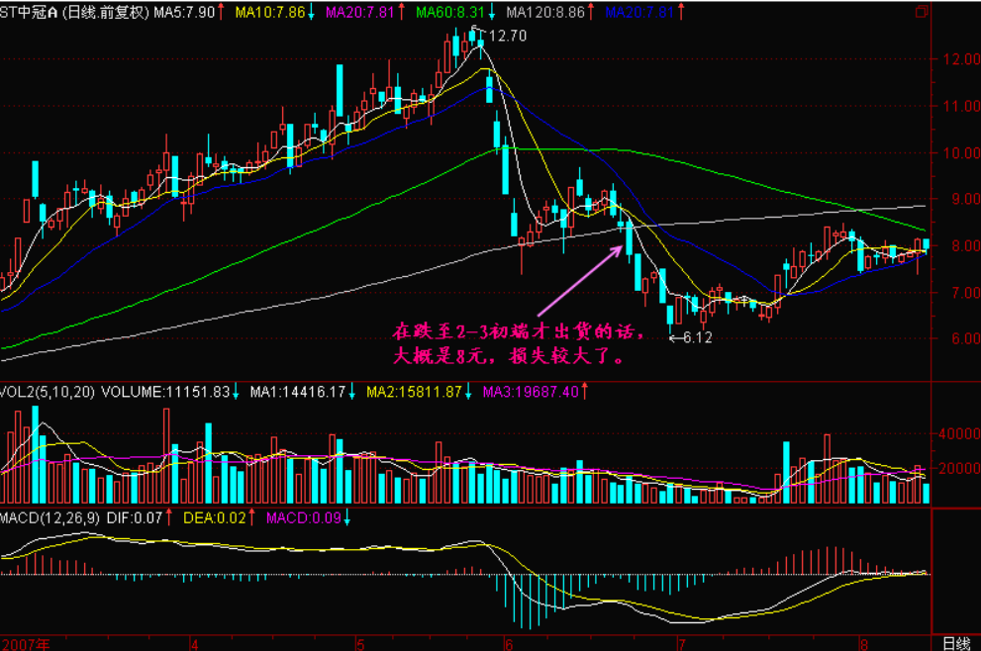This screenshot has width=981, height=651.
Task: Click the red up arrow after DIF:0.07
Action: [x=168, y=517]
